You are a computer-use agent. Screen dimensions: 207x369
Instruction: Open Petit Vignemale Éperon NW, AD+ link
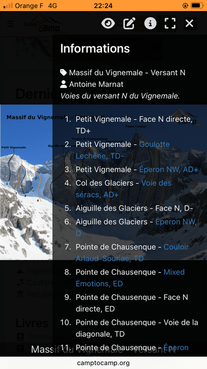(x=169, y=169)
